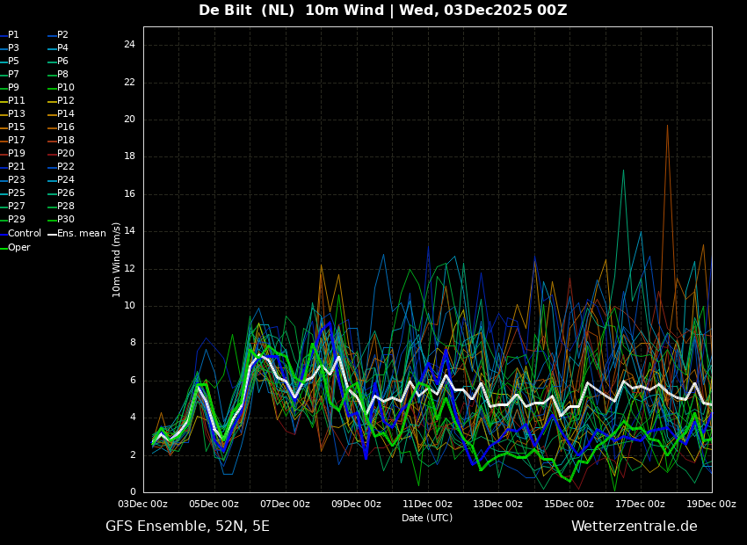Click the P20 legend label
Image resolution: width=747 pixels, height=545 pixels.
pos(61,154)
